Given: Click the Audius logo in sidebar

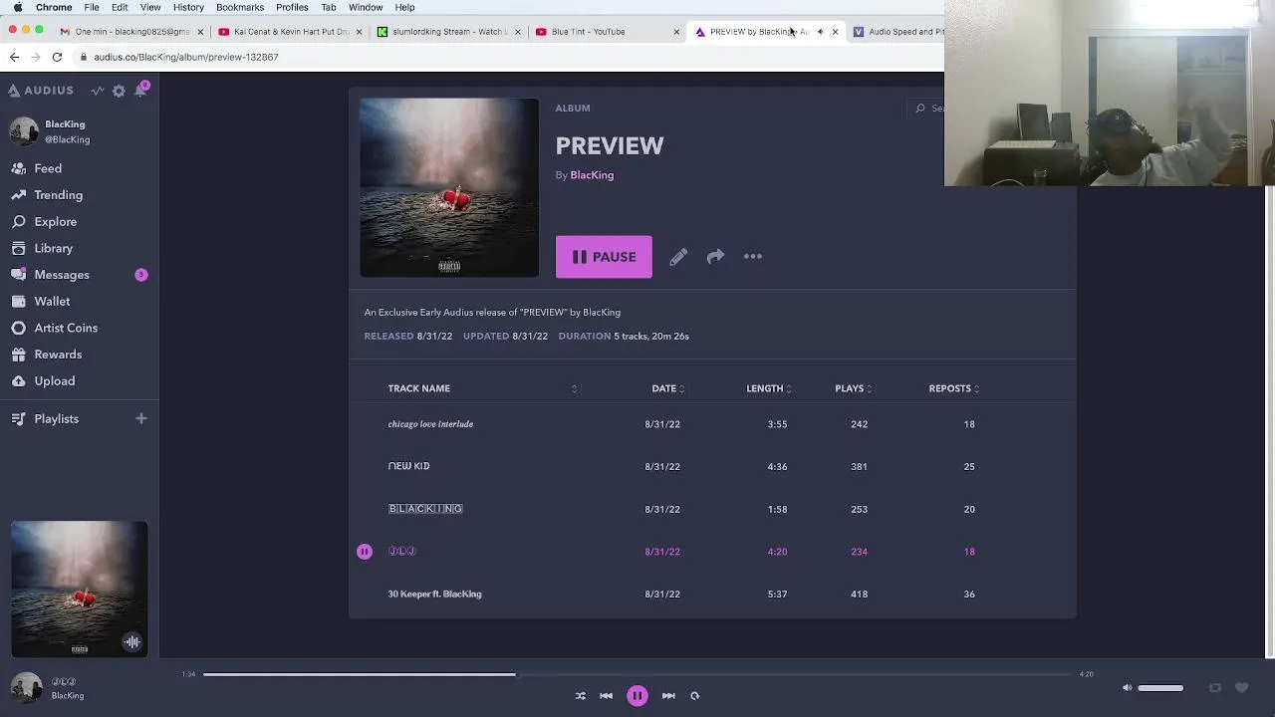Looking at the screenshot, I should (41, 91).
